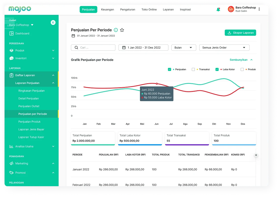This screenshot has height=197, width=279.
Task: Click the plus icon to add table column
Action: [x=256, y=155]
